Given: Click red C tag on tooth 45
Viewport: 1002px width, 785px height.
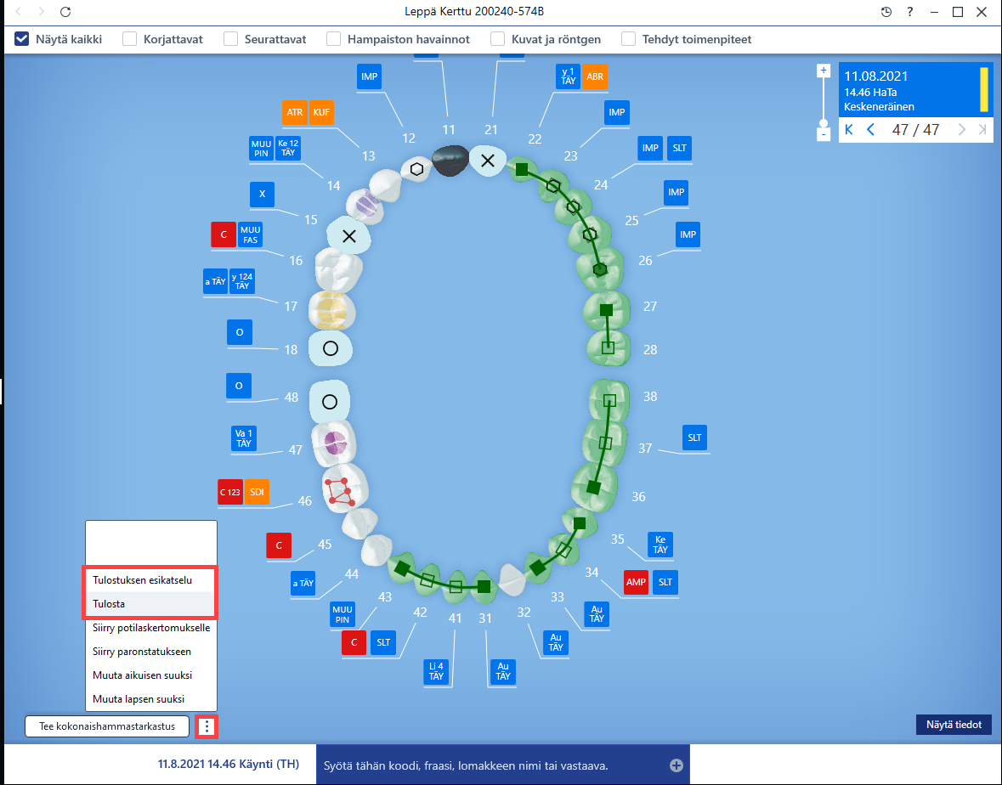Looking at the screenshot, I should (279, 545).
